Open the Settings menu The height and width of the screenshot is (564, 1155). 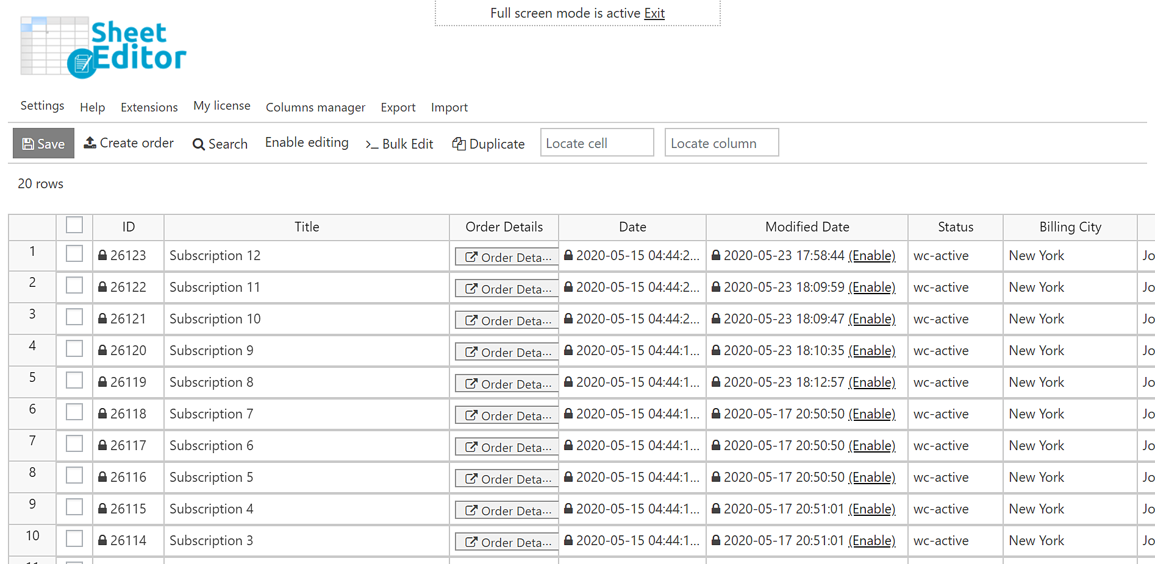click(42, 106)
